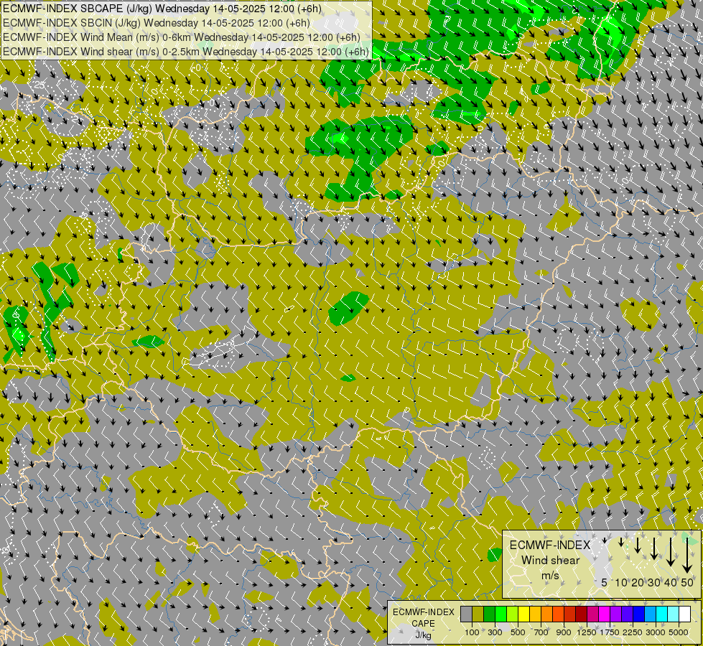Viewport: 703px width, 646px height.
Task: Click the dark red CAPE swatch left of 1250
Action: click(582, 614)
